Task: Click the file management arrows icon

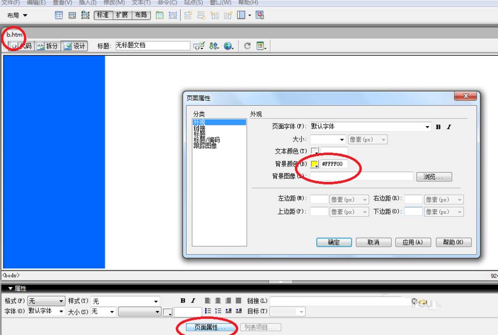Action: coord(214,46)
